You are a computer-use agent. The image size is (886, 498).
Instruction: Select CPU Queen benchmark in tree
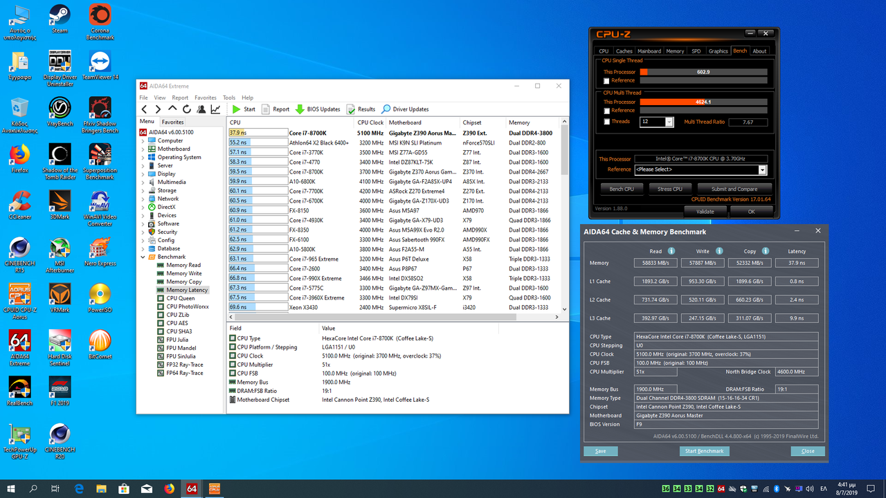[180, 298]
